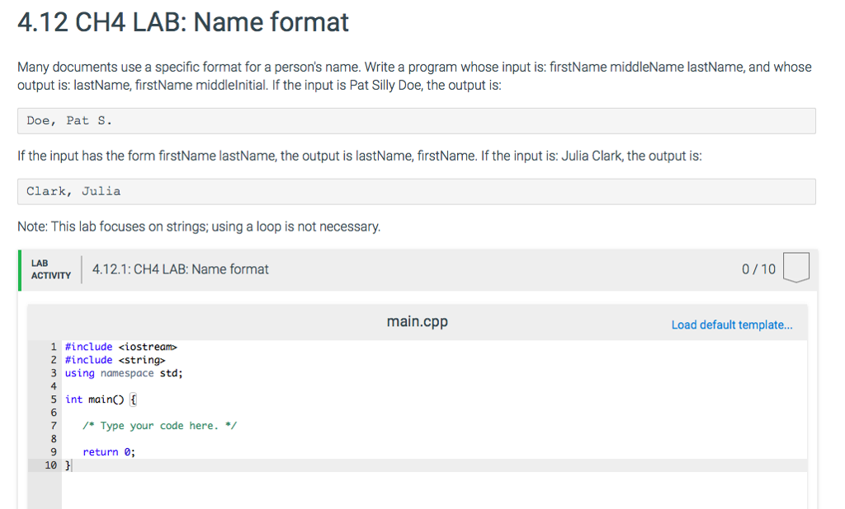Click the closing brace on line 10
Viewport: 845px width, 509px height.
click(x=67, y=465)
